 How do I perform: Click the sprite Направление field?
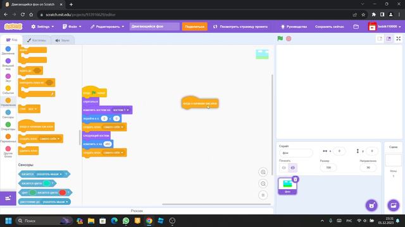click(x=368, y=168)
